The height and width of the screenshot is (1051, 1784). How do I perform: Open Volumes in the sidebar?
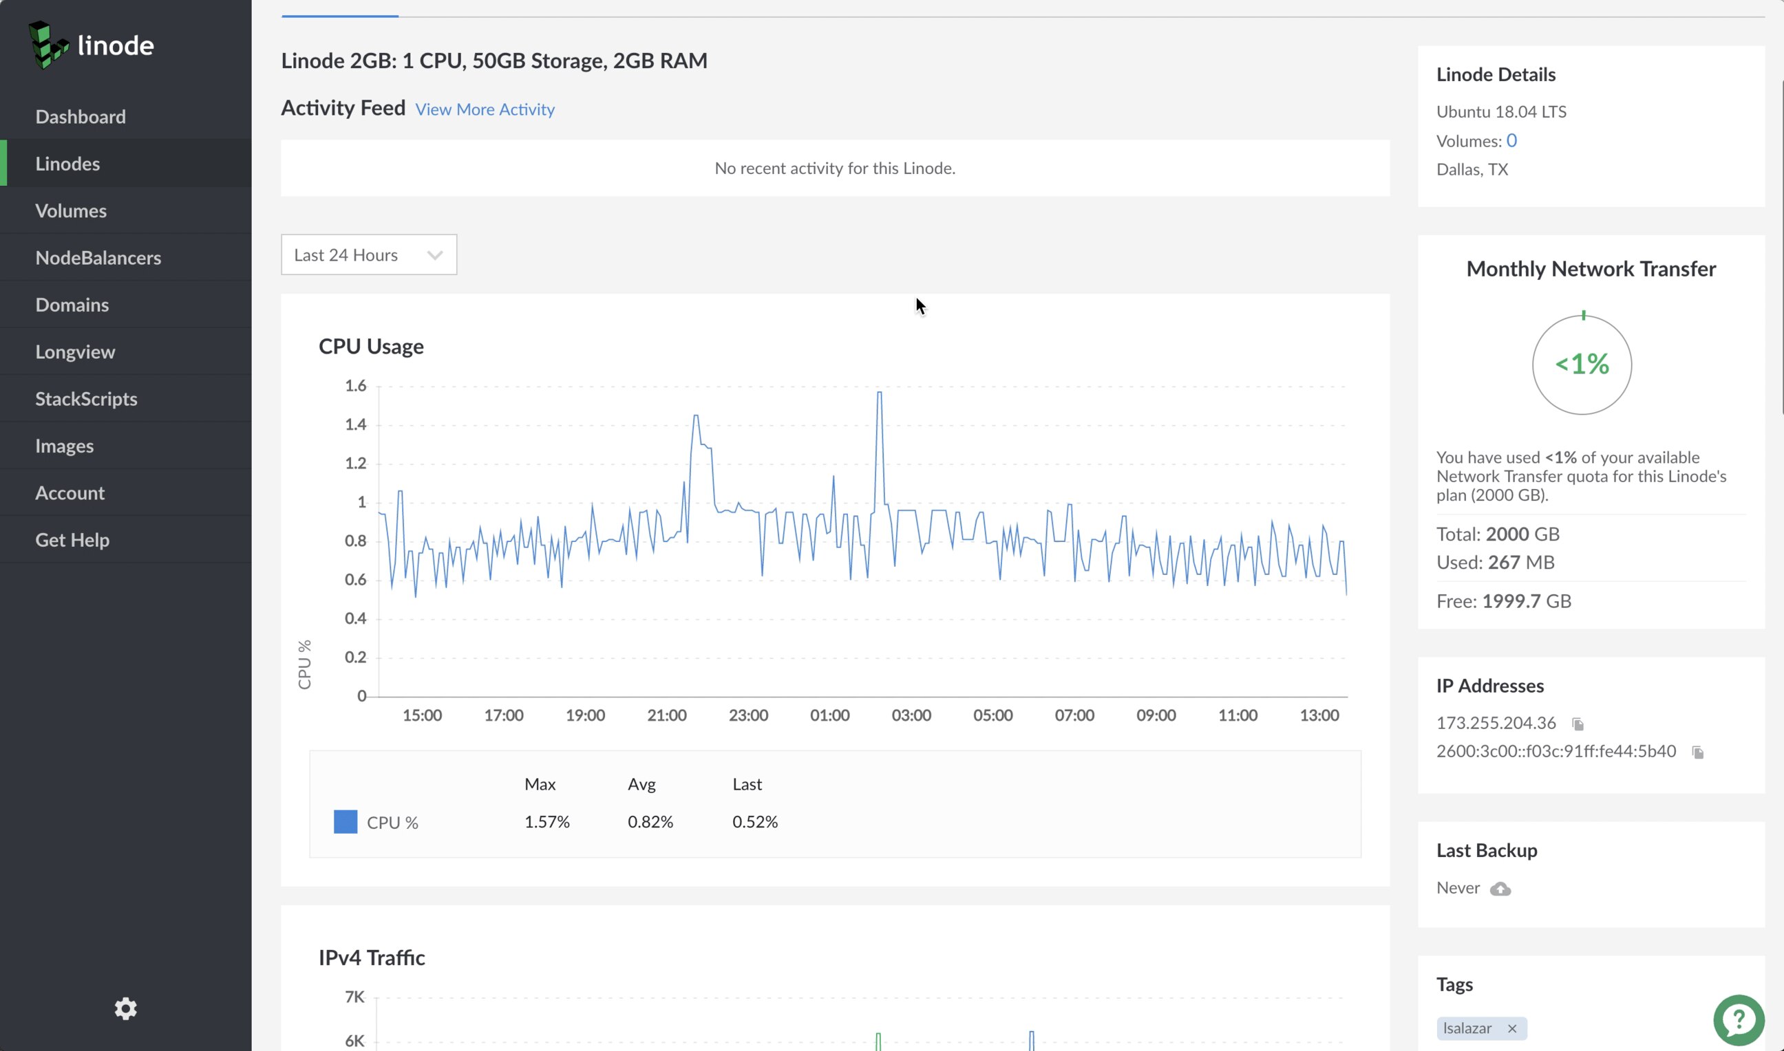click(x=71, y=211)
